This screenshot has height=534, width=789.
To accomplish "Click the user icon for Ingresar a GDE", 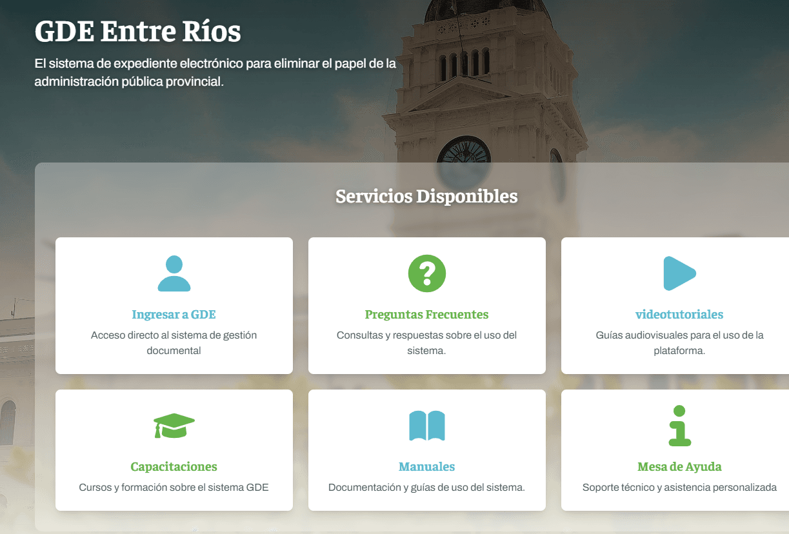I will [174, 273].
